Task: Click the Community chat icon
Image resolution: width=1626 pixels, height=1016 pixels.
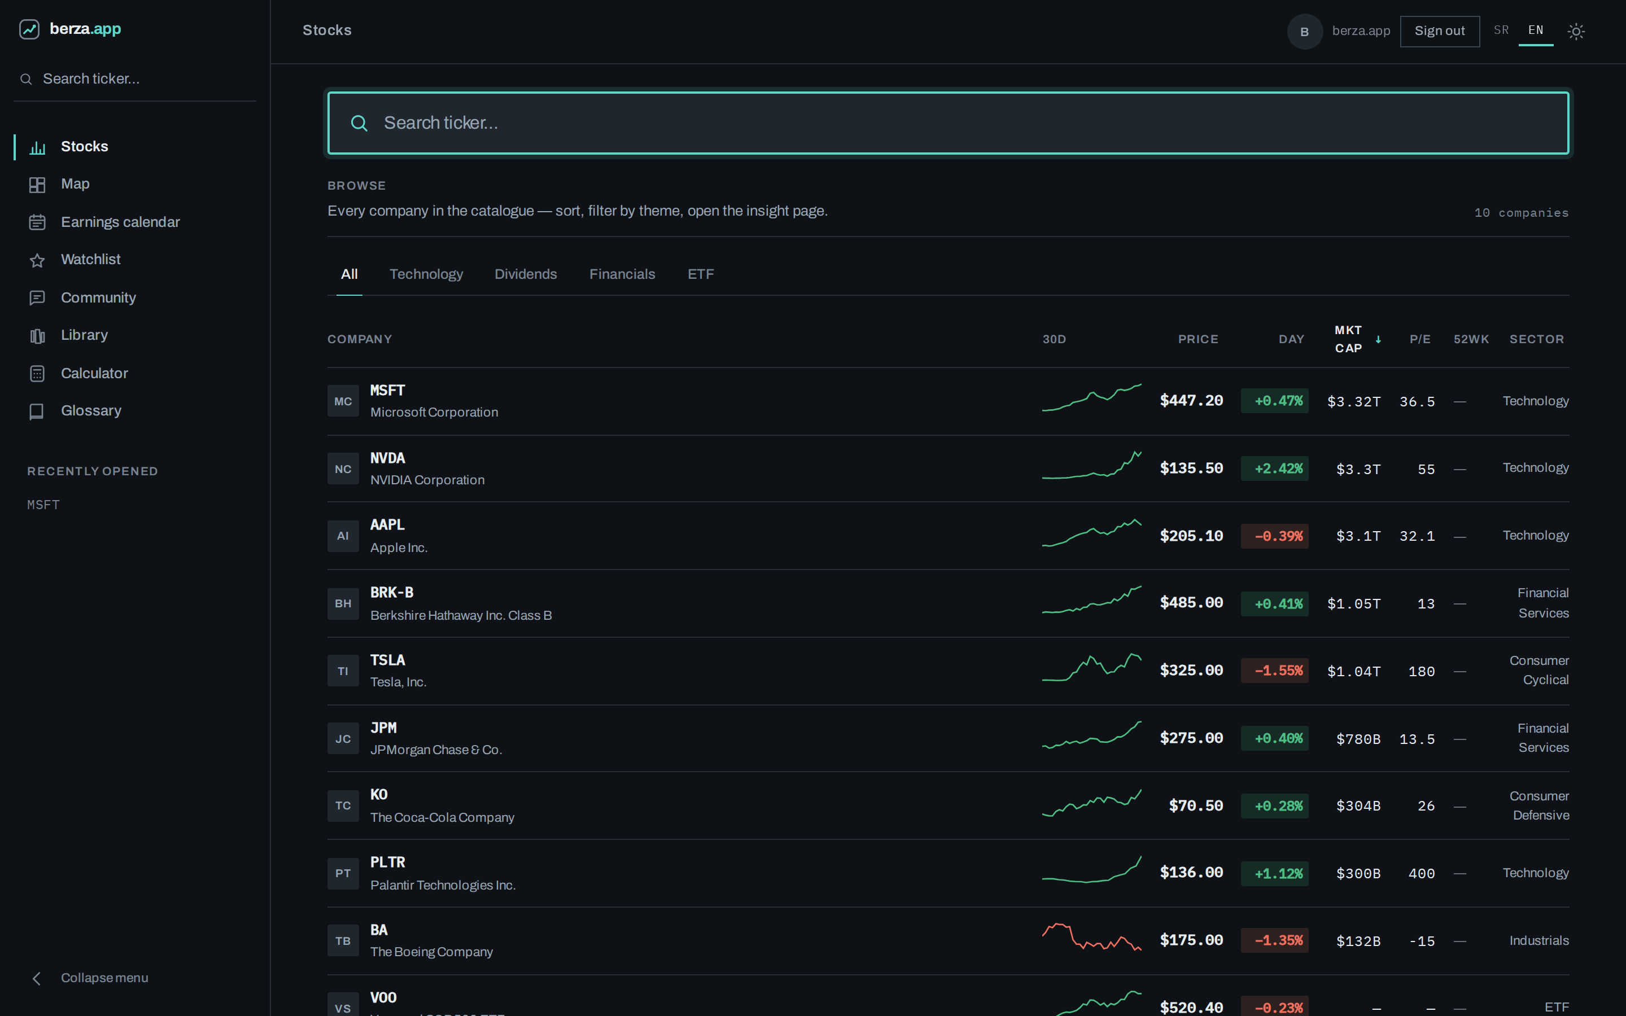Action: pyautogui.click(x=38, y=297)
